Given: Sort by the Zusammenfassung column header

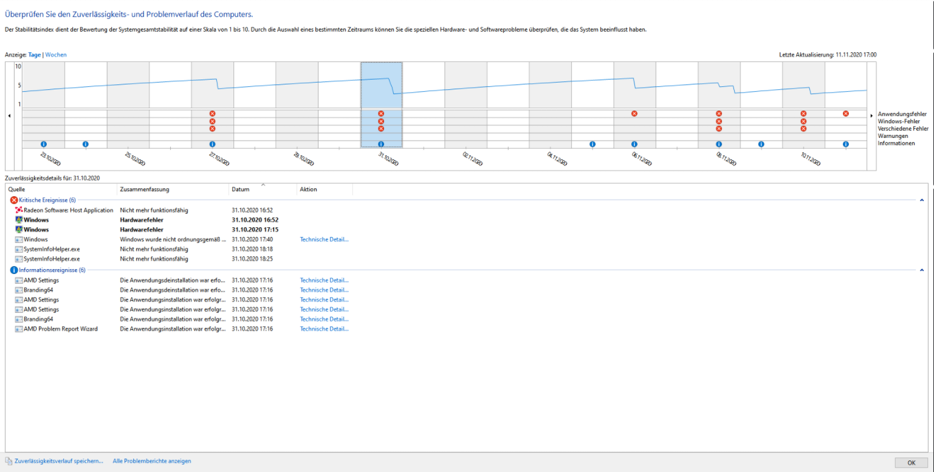Looking at the screenshot, I should tap(173, 190).
